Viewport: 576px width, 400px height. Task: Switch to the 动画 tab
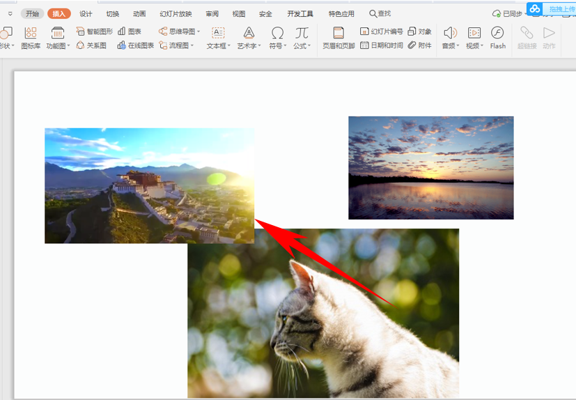(139, 14)
